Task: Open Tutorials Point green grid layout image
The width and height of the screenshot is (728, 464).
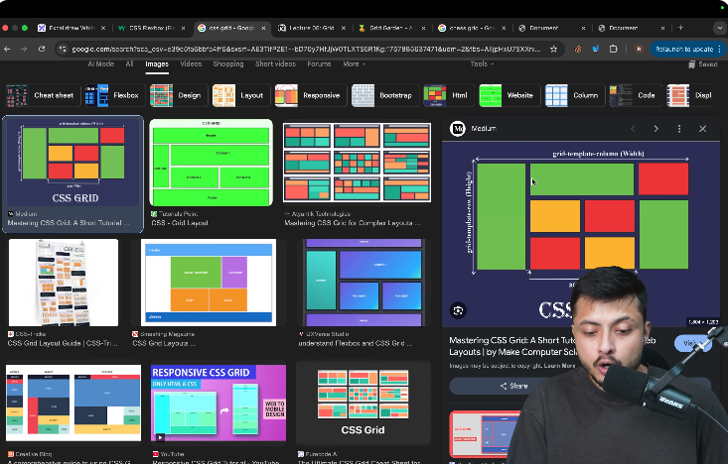Action: (x=211, y=163)
